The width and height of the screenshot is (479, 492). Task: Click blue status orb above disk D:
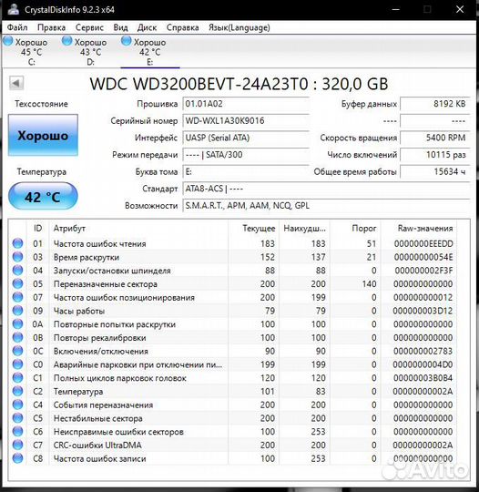(66, 41)
